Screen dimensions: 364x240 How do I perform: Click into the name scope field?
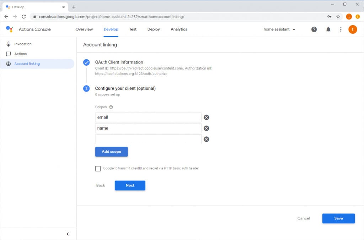(148, 128)
